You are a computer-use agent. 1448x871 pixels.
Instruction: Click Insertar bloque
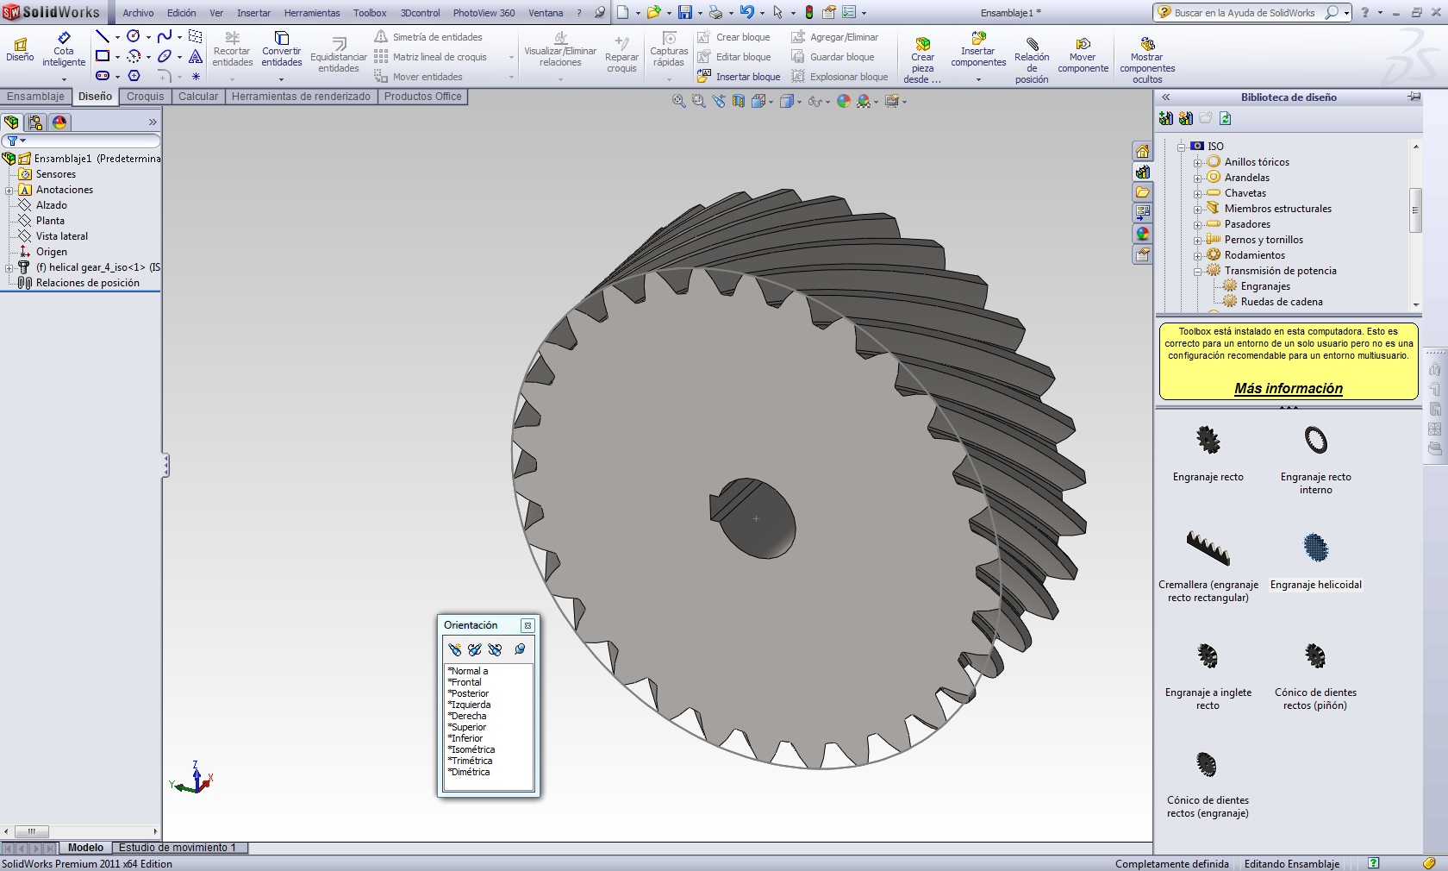coord(739,77)
